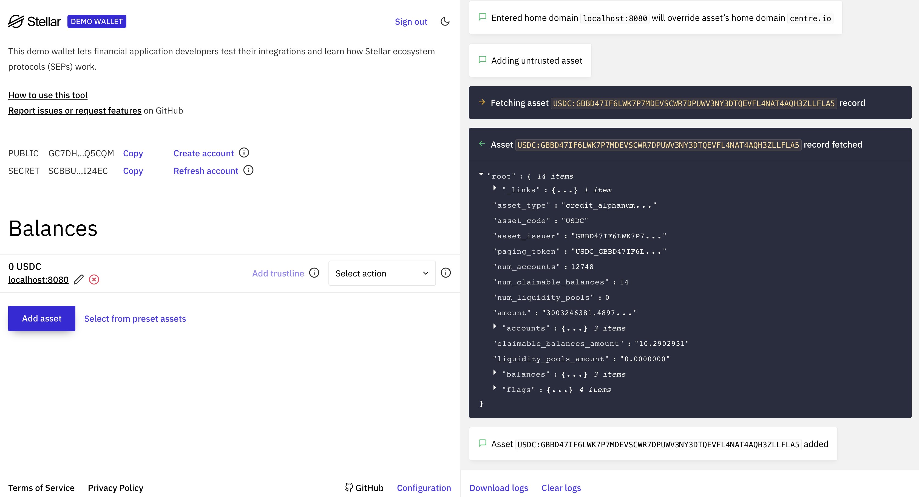919x497 pixels.
Task: Click the red remove icon next to localhost:8080
Action: 93,280
